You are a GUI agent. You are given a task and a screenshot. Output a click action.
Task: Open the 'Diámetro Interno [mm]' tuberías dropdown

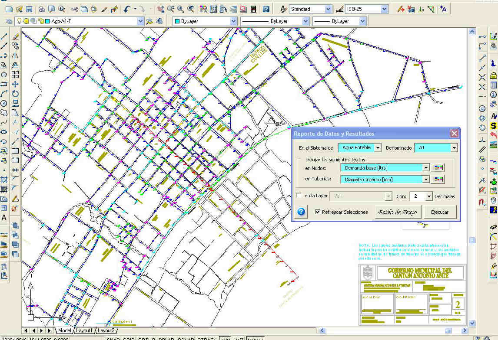(425, 179)
